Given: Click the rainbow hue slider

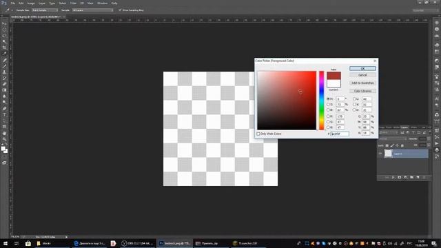Looking at the screenshot, I should point(322,101).
